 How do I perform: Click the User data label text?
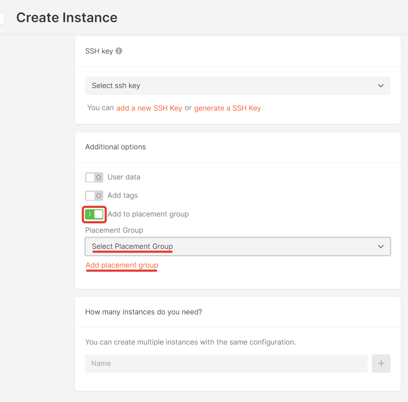[124, 177]
